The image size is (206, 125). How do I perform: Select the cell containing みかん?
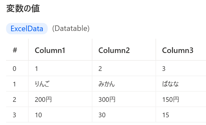(124, 84)
